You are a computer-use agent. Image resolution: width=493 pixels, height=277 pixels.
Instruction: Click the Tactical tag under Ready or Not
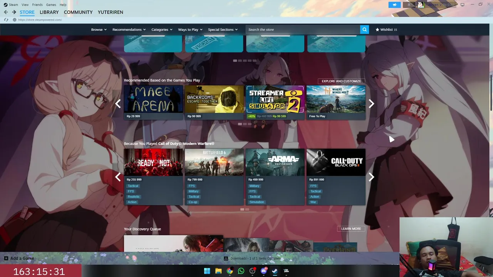(x=133, y=186)
